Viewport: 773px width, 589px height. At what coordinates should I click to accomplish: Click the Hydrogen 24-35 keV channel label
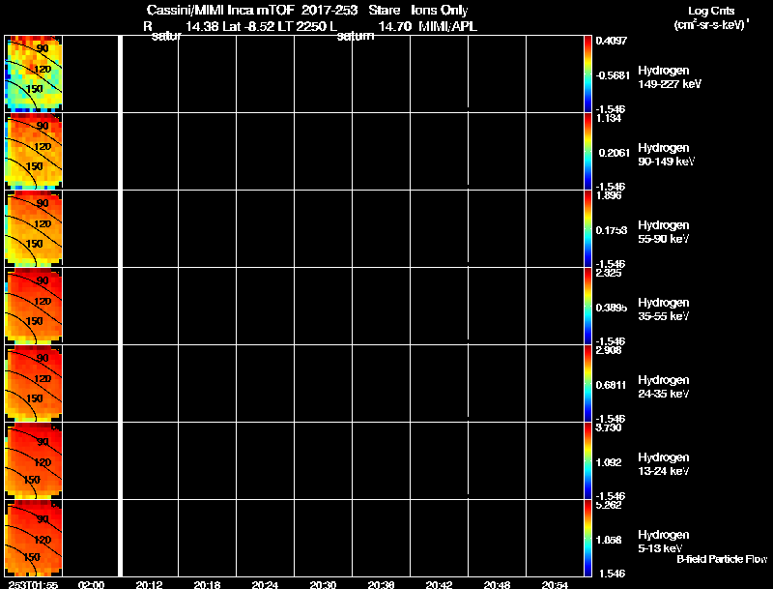click(x=664, y=387)
